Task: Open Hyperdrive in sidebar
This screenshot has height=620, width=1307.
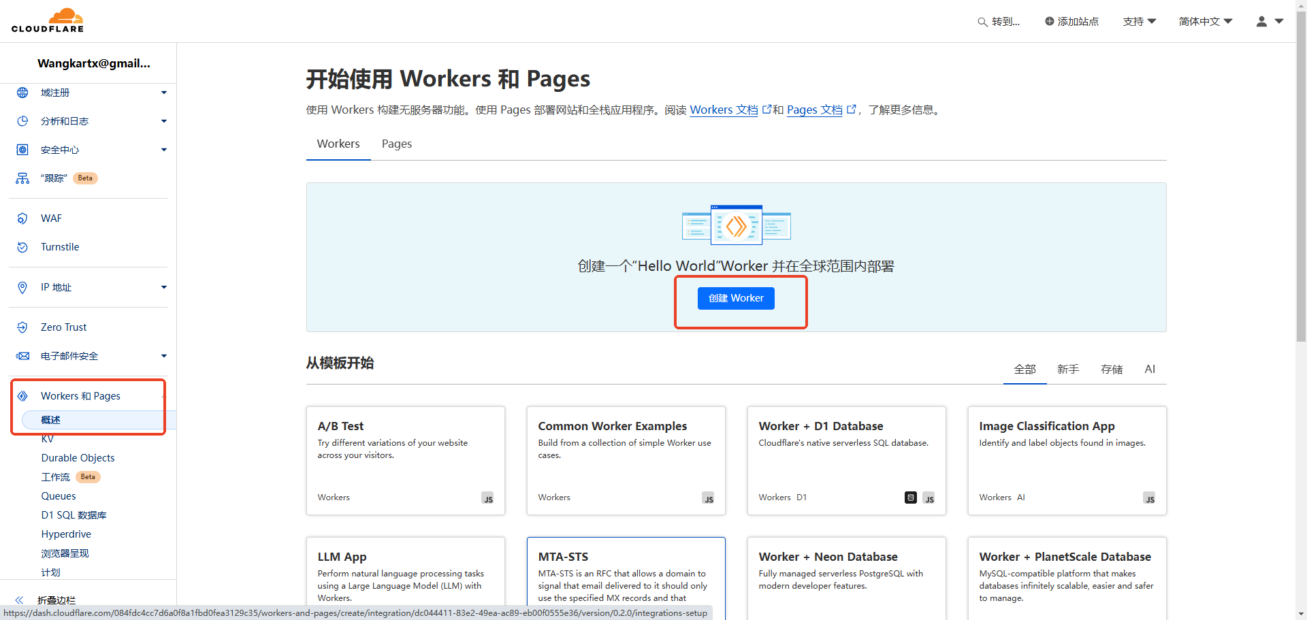Action: point(66,534)
